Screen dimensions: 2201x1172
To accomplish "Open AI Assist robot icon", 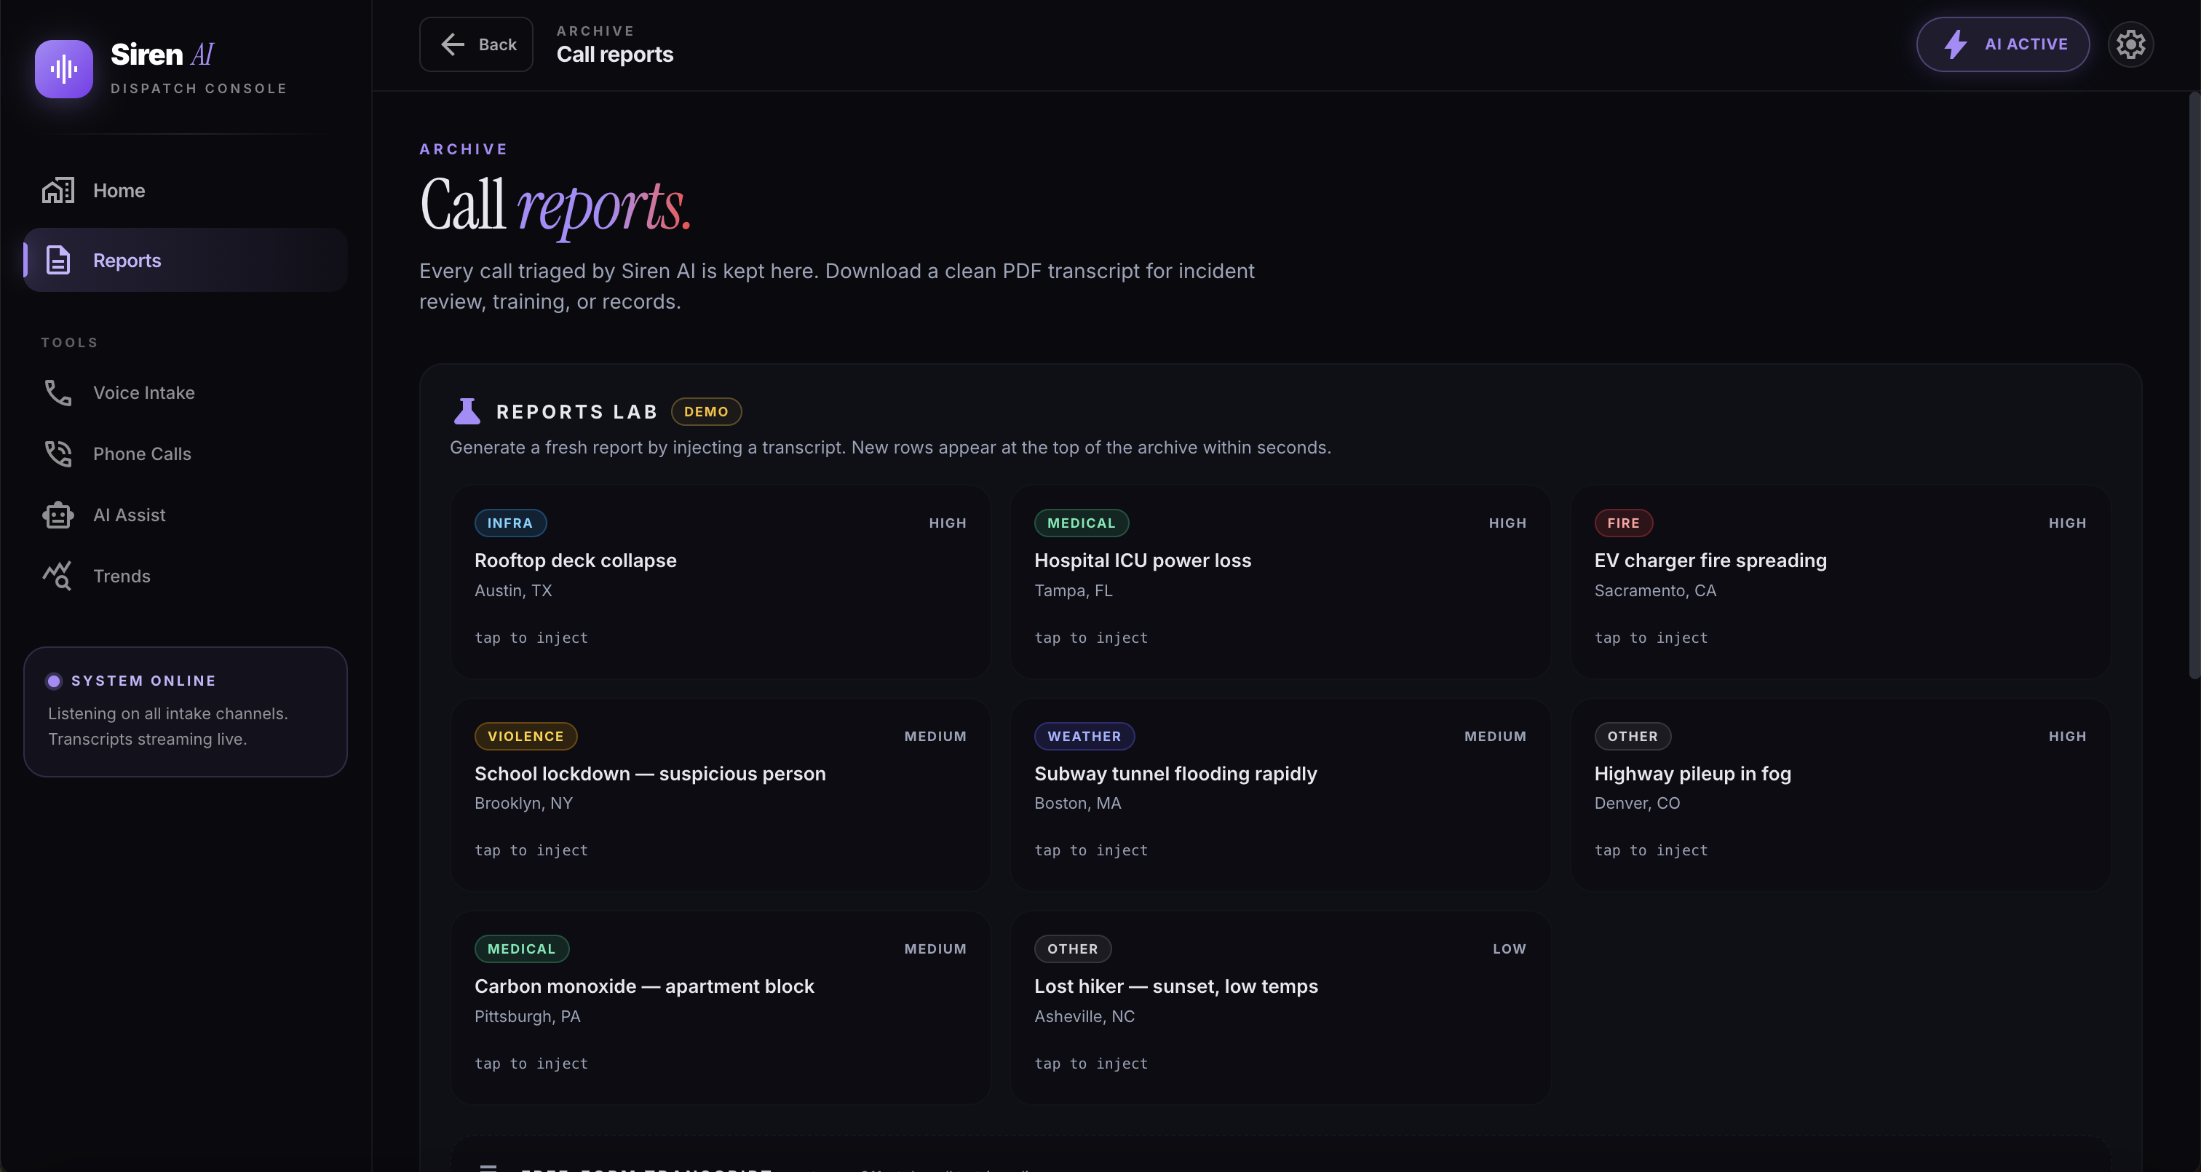I will (x=58, y=515).
